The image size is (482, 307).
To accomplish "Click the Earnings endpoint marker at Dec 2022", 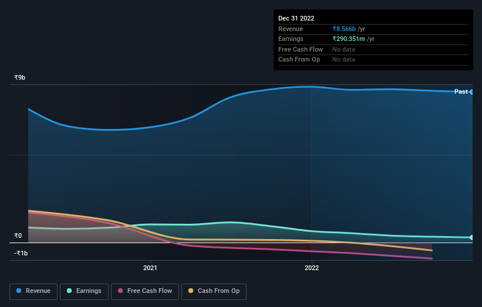I will click(x=472, y=237).
